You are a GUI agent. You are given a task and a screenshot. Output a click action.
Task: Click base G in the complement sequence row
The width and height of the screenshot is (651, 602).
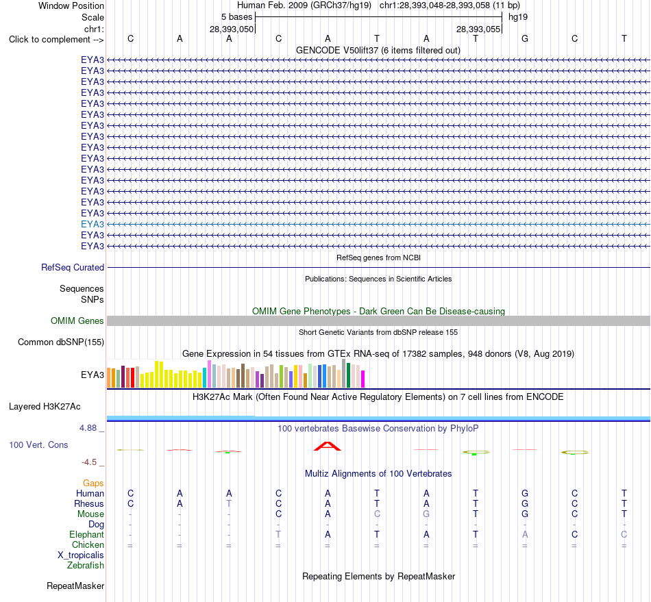(525, 38)
